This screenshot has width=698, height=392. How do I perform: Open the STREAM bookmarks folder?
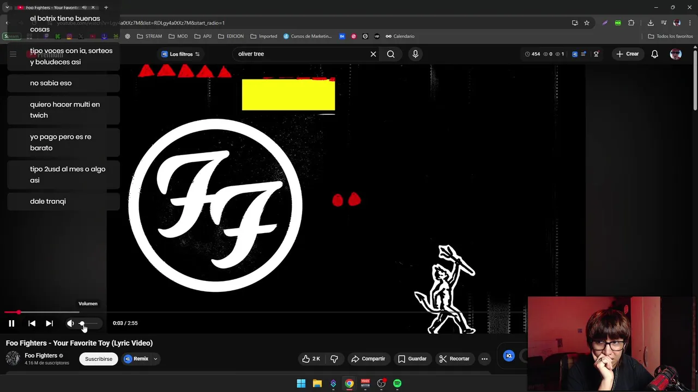tap(149, 36)
